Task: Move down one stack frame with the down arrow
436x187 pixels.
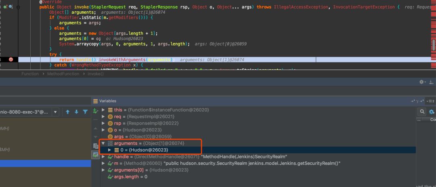Action: tap(76, 112)
